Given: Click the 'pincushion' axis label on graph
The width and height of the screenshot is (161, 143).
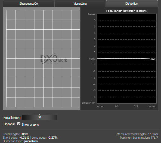Looking at the screenshot, I should click(88, 103).
